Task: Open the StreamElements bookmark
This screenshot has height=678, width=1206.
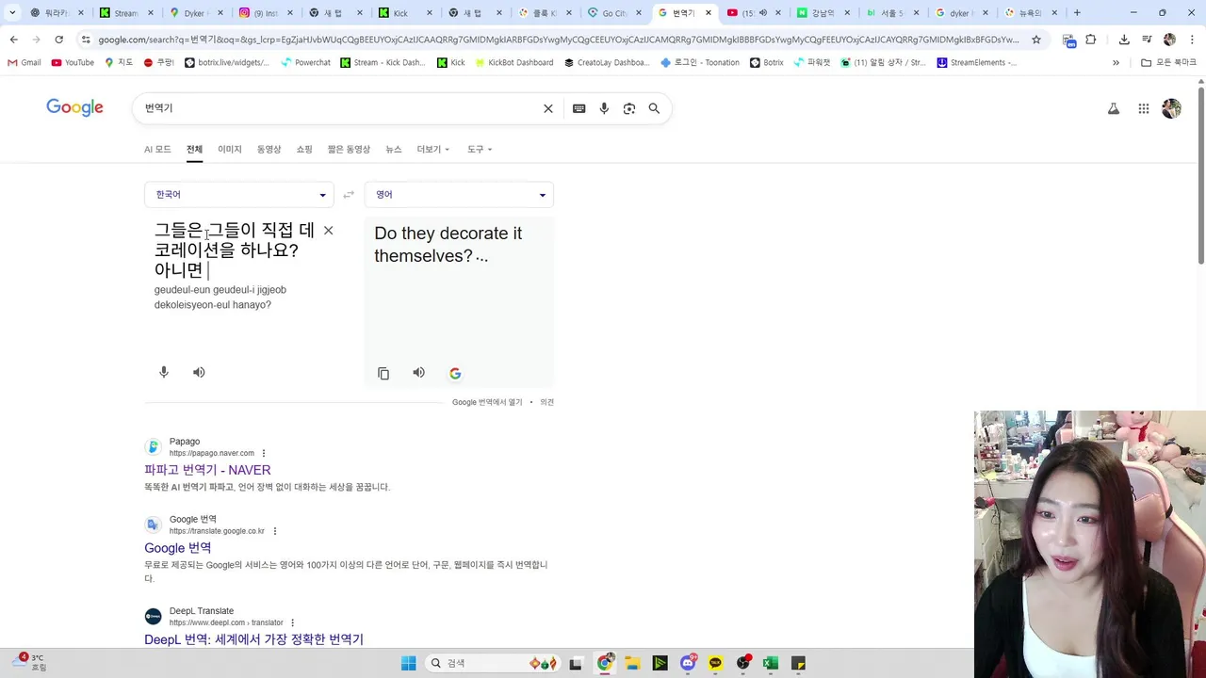Action: click(x=976, y=62)
